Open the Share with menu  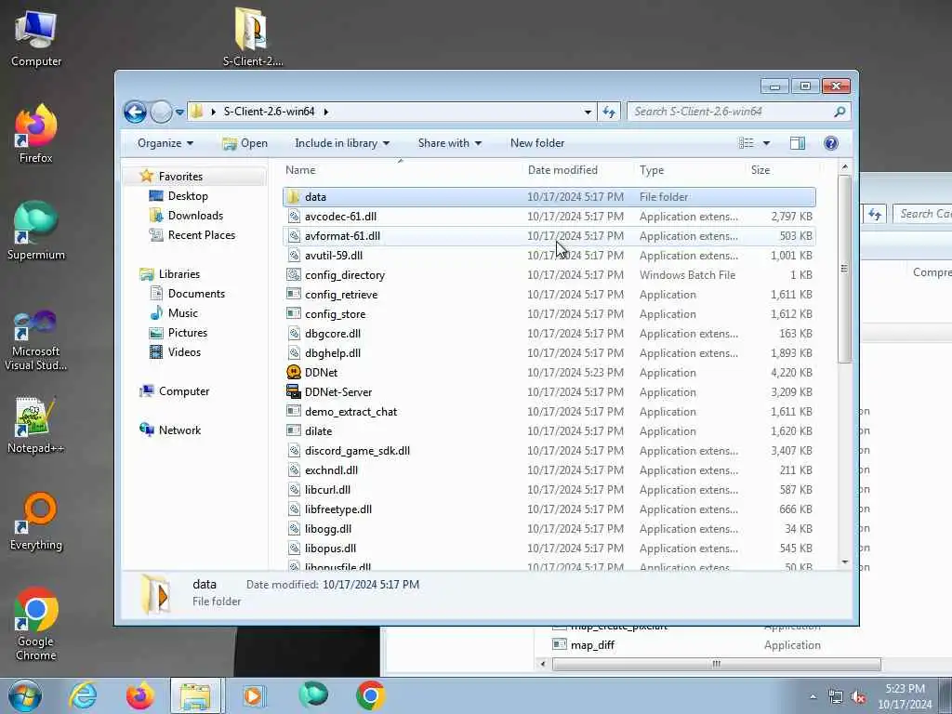click(x=449, y=143)
